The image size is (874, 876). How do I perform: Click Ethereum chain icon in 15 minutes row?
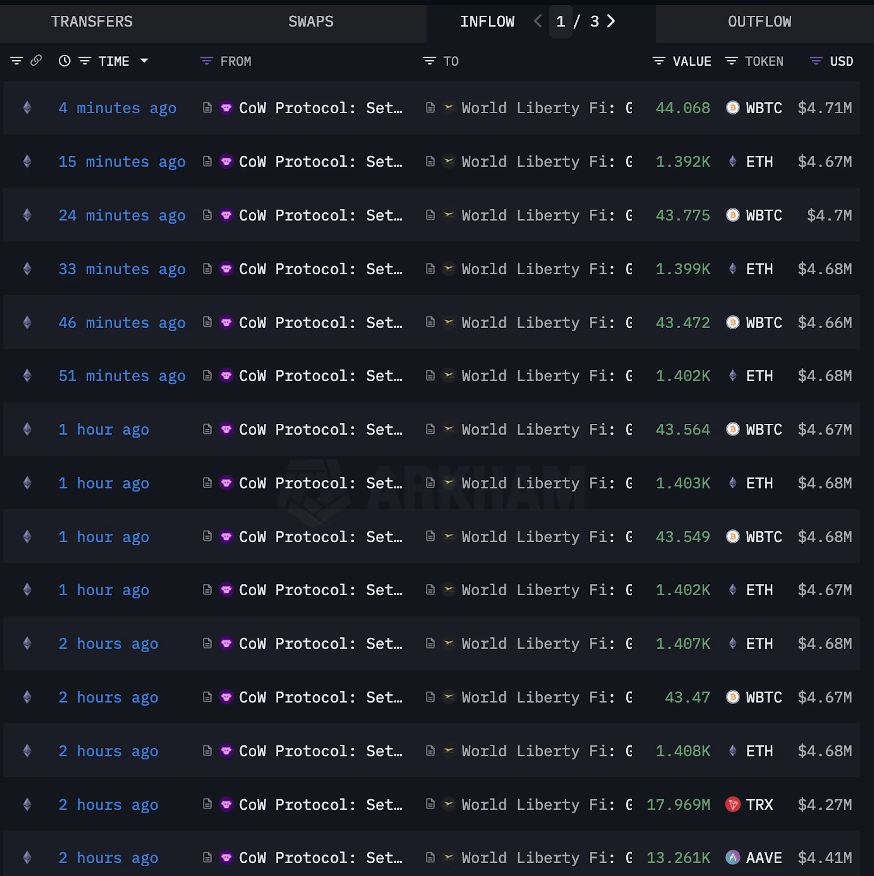(27, 162)
